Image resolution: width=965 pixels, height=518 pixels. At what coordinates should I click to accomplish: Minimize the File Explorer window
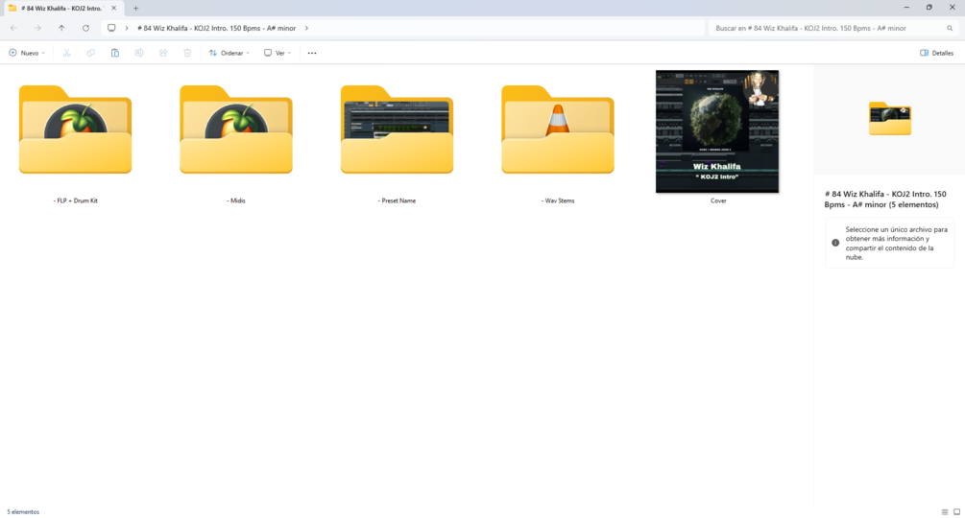pos(906,8)
